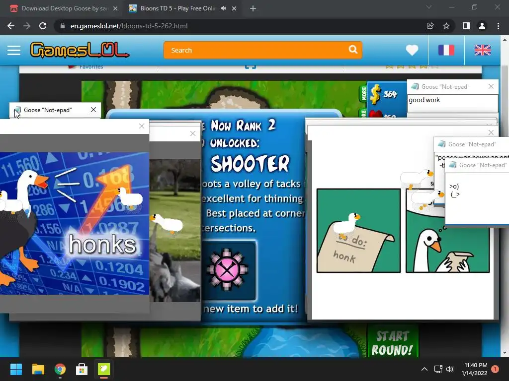The image size is (509, 381).
Task: Click the left Goose Not-epad title bar
Action: (x=55, y=110)
